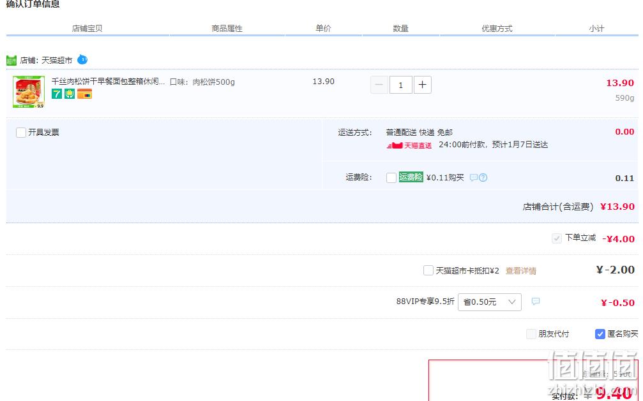This screenshot has height=401, width=643.
Task: Click the 普通配送 快递 免邮 shipping text
Action: 419,133
